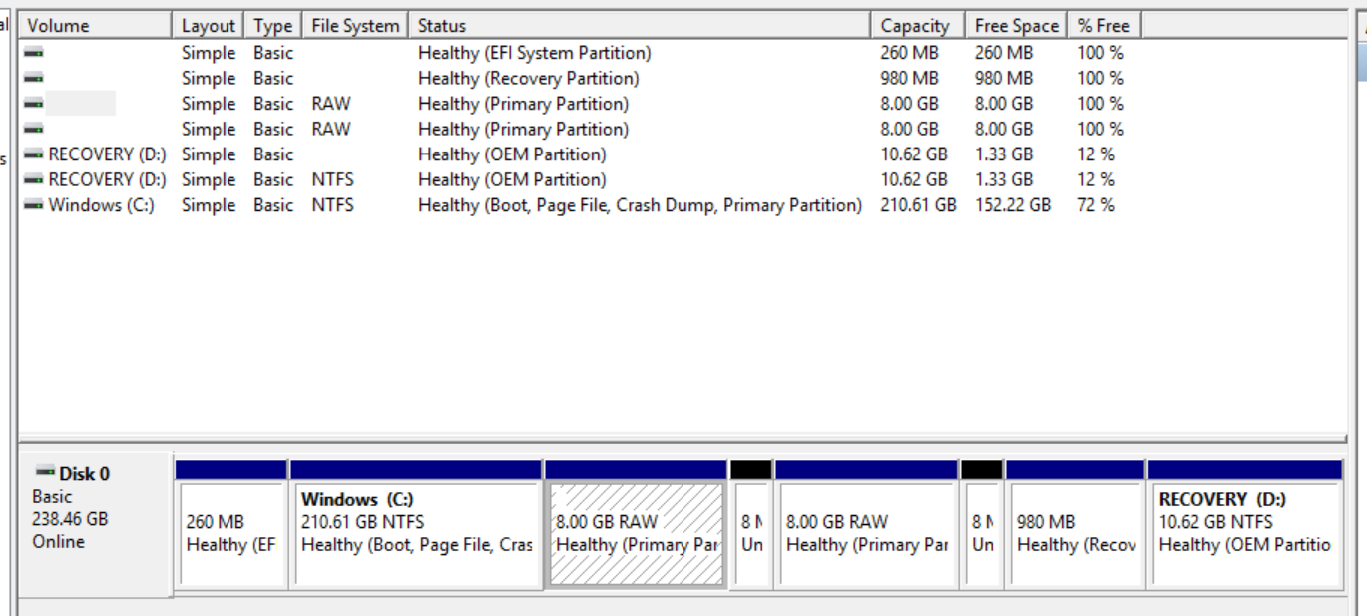Click the drive icon of the NTFS RECOVERY (D:) row
The width and height of the screenshot is (1367, 616).
pos(34,180)
